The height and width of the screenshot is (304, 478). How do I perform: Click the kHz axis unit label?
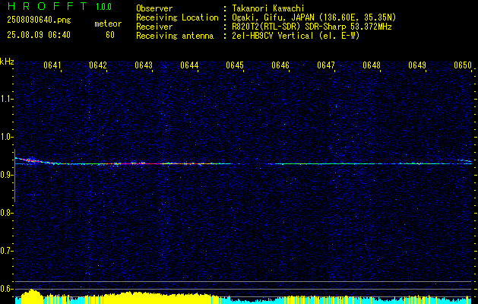pyautogui.click(x=7, y=62)
